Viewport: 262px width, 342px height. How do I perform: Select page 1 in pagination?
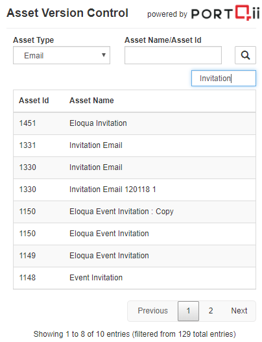[188, 311]
